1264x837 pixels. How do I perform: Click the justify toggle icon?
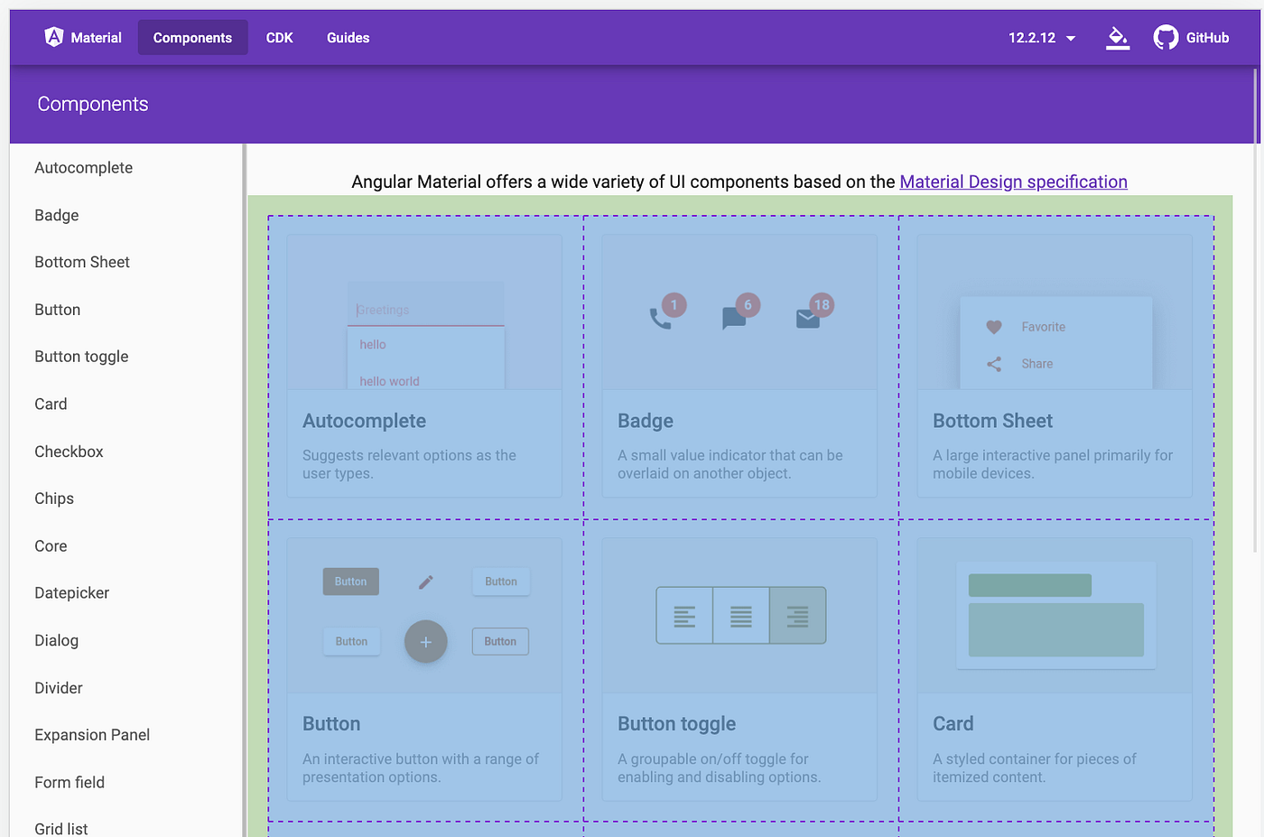(x=741, y=616)
